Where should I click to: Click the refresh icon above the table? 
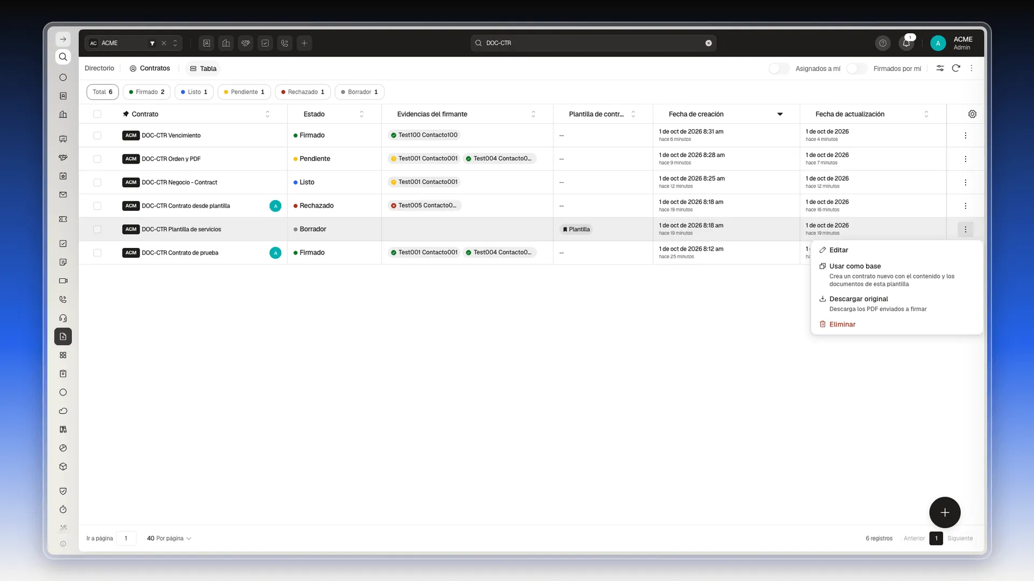pyautogui.click(x=956, y=68)
